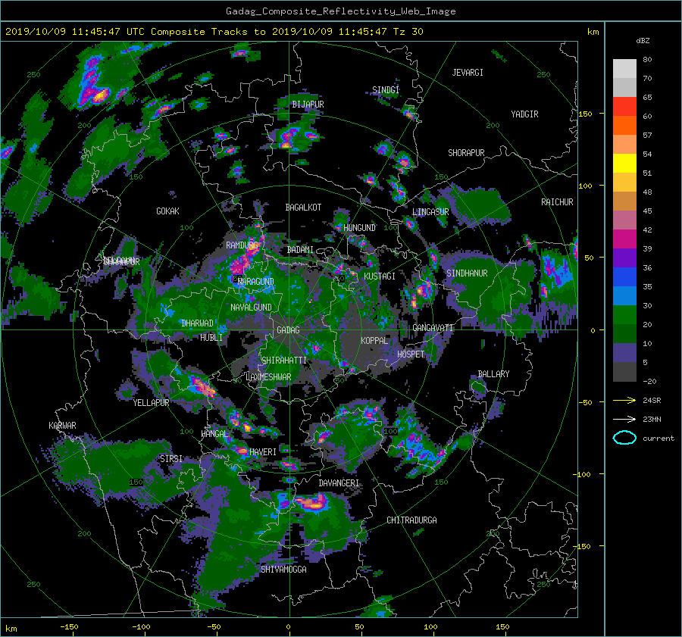Image resolution: width=682 pixels, height=637 pixels.
Task: Select the purple 36-39 dBZ legend swatch
Action: click(x=624, y=258)
